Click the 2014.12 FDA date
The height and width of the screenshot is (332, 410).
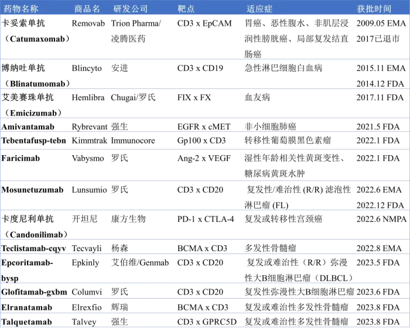380,84
